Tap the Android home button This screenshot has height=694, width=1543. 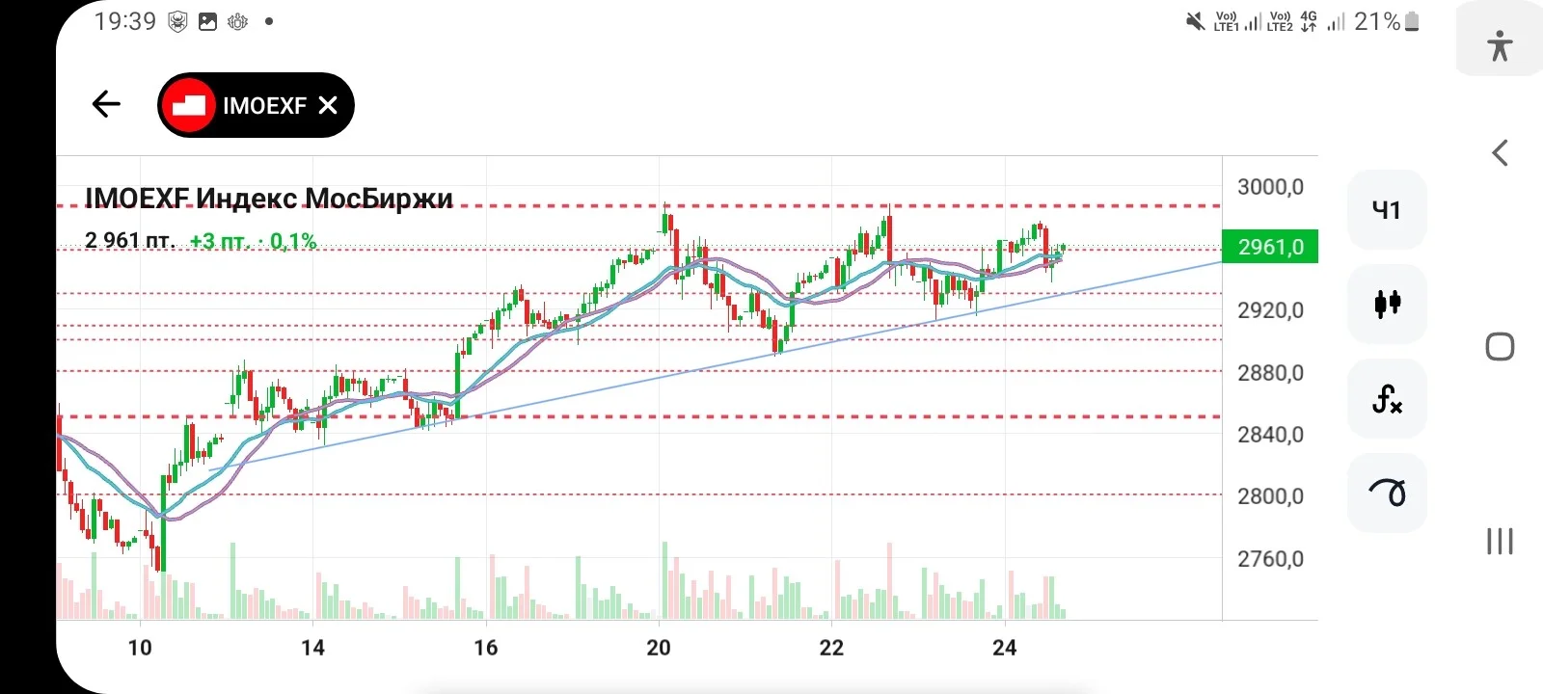click(x=1500, y=347)
